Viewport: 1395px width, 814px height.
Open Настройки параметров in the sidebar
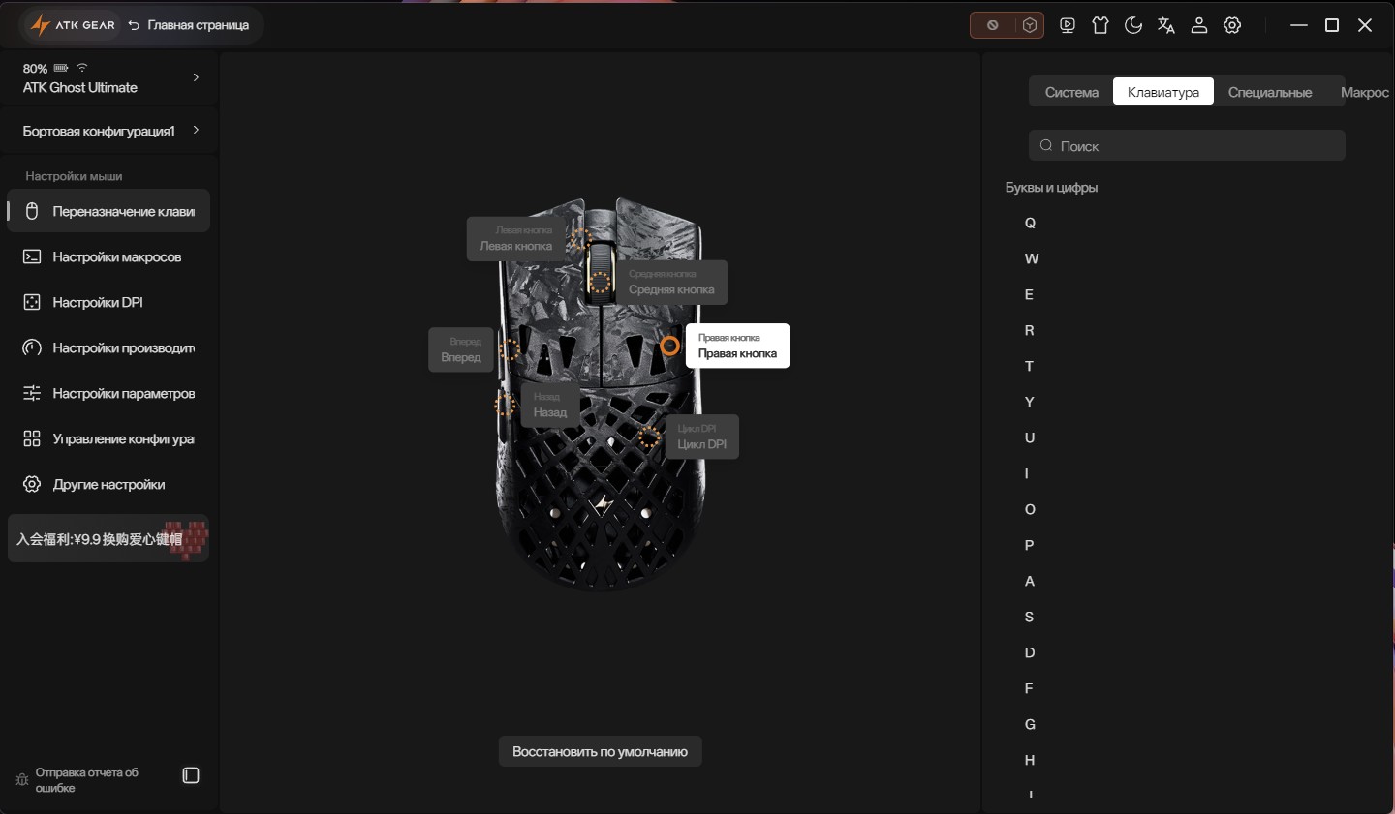[109, 393]
